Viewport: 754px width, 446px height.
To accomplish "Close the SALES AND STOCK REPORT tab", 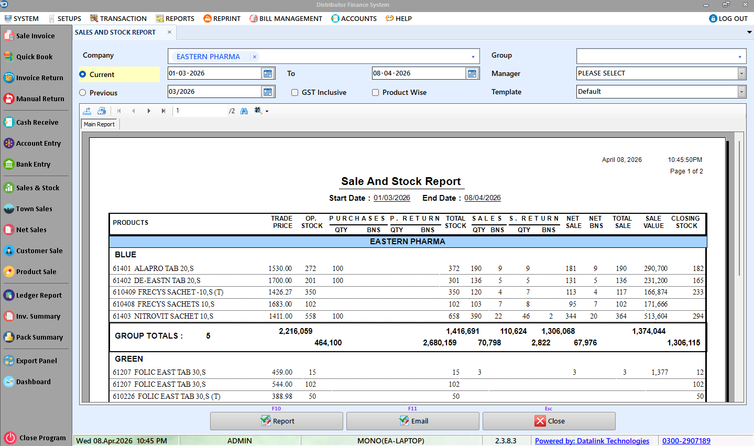I will click(x=169, y=32).
